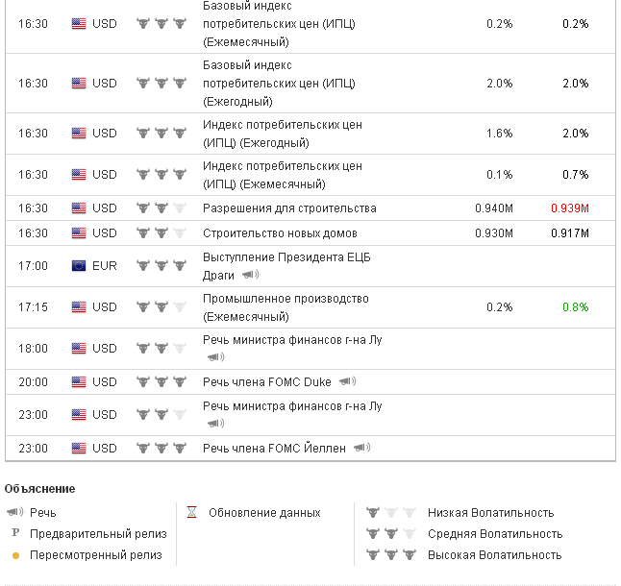This screenshot has width=621, height=586.
Task: Open the Строительство новых домов event
Action: pos(280,232)
